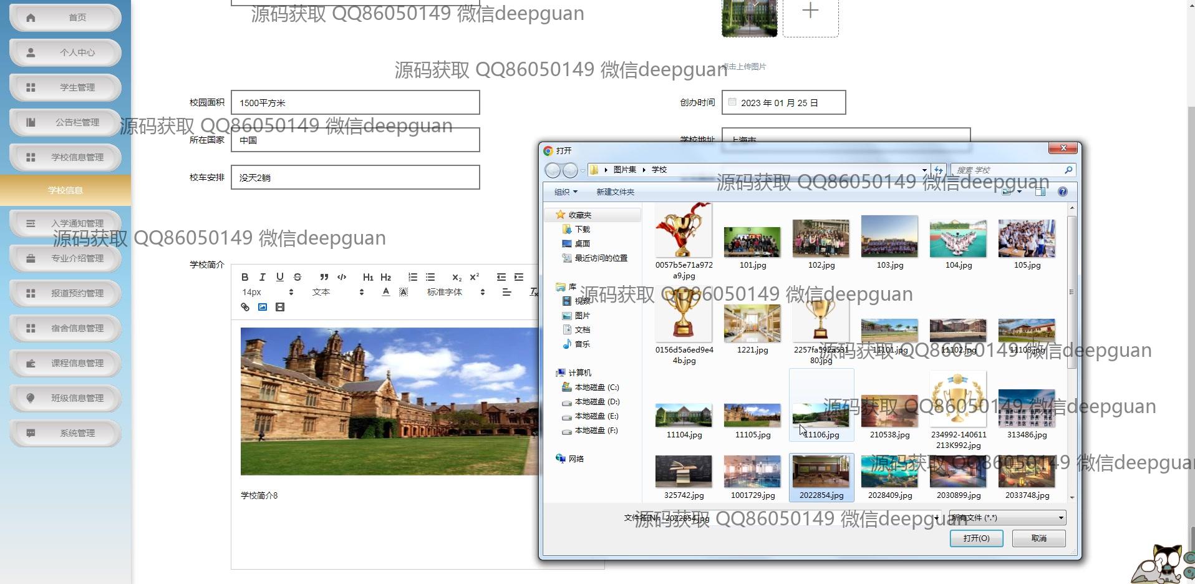Open the 组织 menu in the file dialog
The image size is (1195, 584).
click(566, 192)
